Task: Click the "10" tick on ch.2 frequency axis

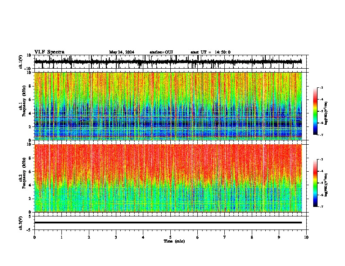Action: pos(29,144)
